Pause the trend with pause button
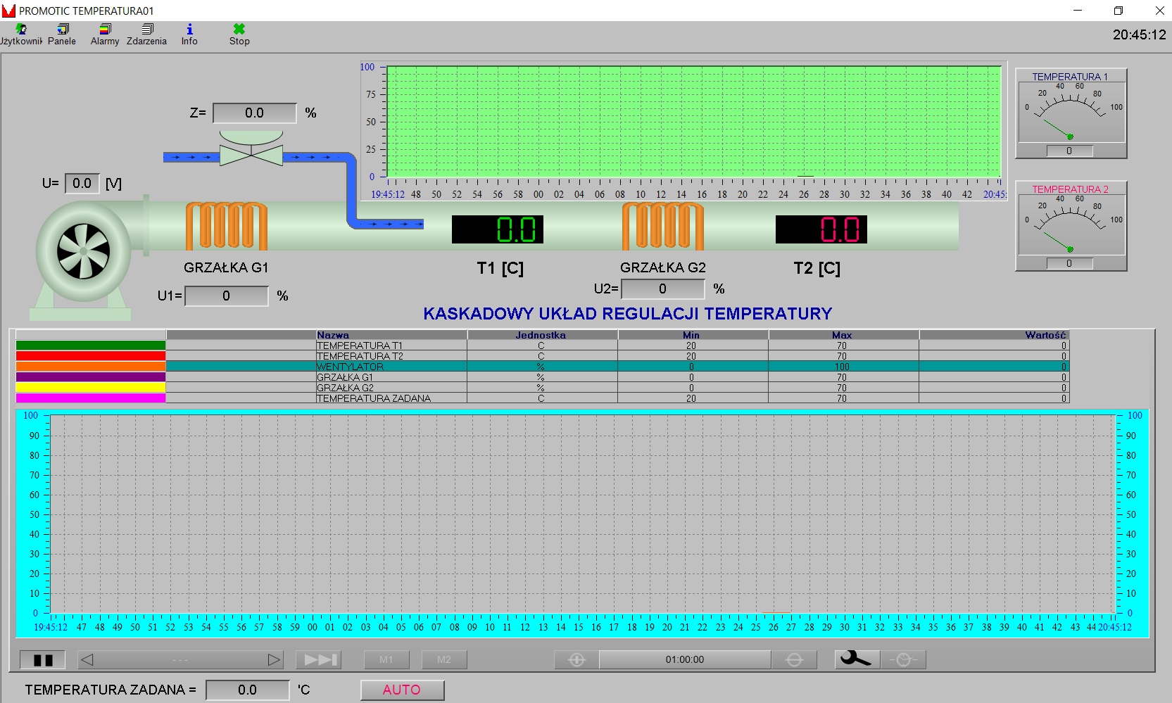 coord(43,660)
